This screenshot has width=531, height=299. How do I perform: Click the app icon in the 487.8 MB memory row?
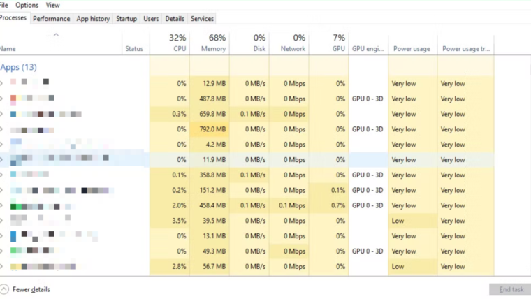click(13, 99)
